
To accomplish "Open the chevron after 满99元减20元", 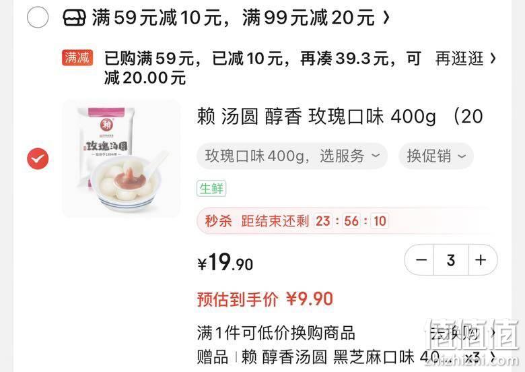I will pos(386,18).
